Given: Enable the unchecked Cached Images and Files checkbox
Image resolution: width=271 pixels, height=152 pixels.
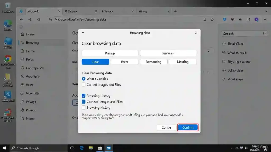Looking at the screenshot, I should click(84, 84).
